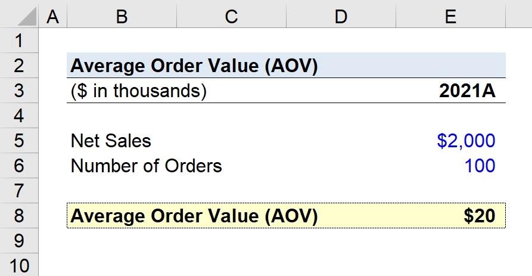Screen dimensions: 532x276
Task: Select the row 7 header
Action: [19, 191]
